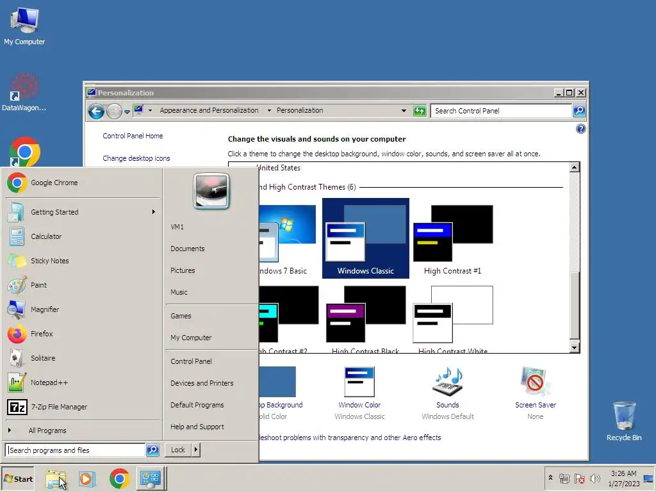Expand the root breadcrumb arrow in the address bar
Viewport: 656px width, 492px height.
[x=150, y=110]
